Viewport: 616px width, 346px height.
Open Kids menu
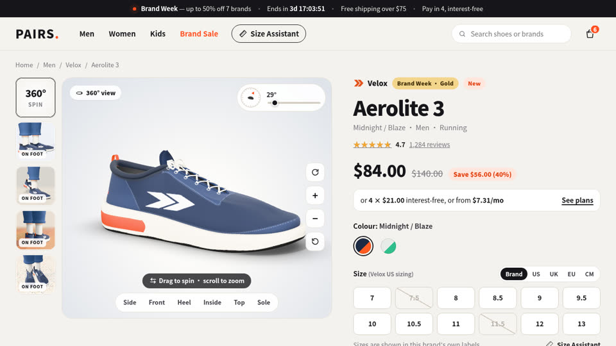[x=158, y=34]
